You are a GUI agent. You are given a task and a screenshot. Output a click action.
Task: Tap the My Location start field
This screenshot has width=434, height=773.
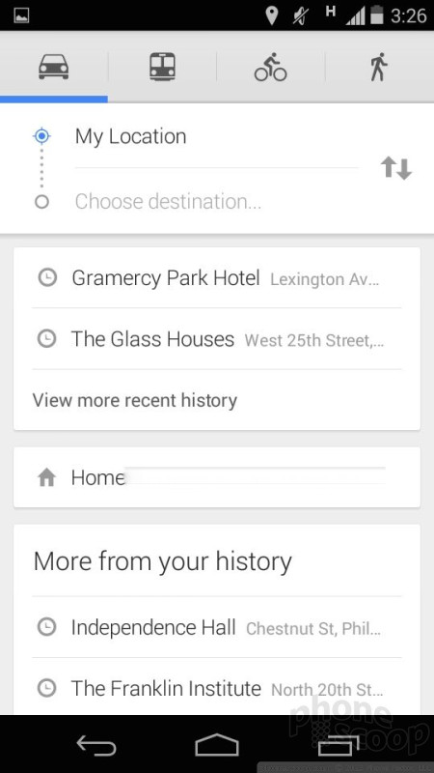pos(216,136)
